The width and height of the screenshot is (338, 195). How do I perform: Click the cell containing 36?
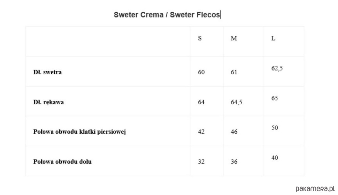point(234,162)
